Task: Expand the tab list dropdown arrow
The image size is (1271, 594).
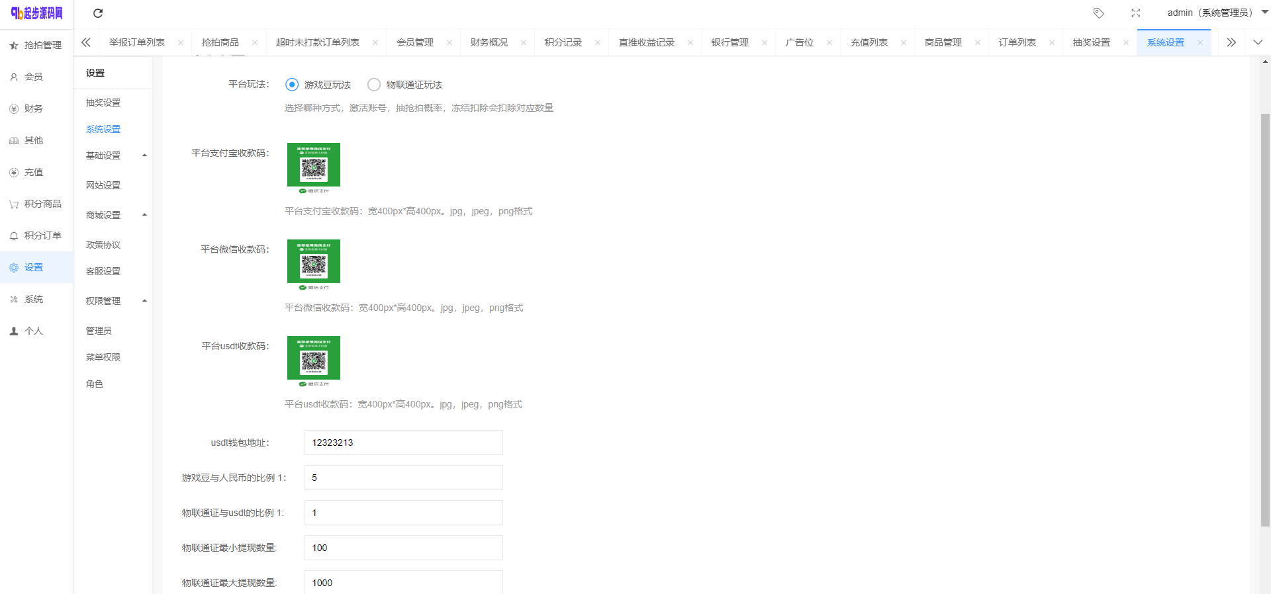Action: 1258,42
